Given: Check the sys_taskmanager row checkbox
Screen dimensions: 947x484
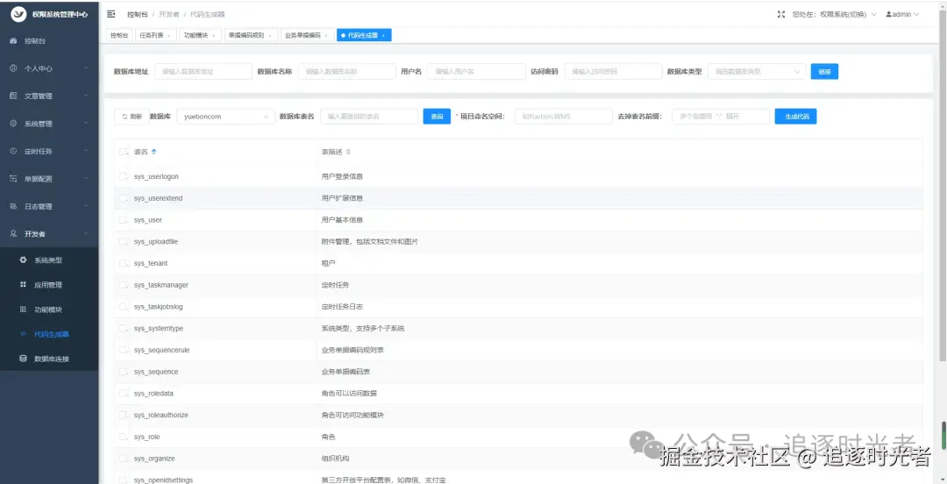Looking at the screenshot, I should tap(124, 285).
